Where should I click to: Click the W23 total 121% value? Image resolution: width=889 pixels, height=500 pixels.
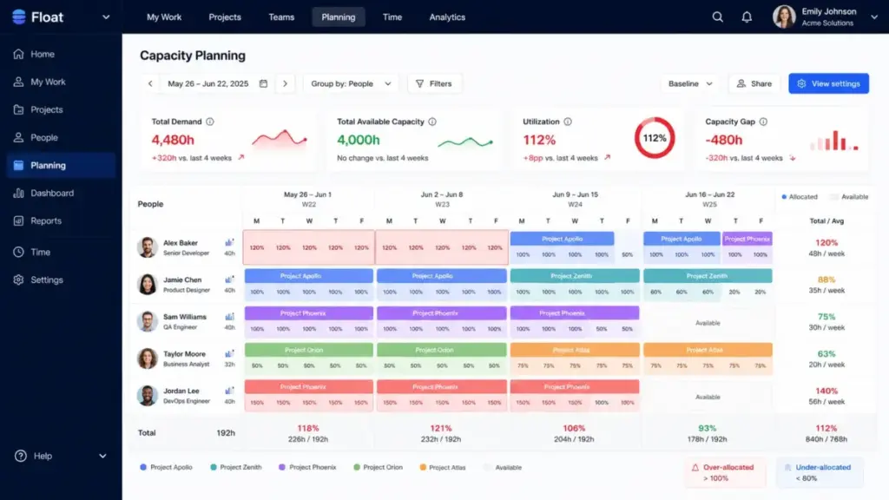[x=440, y=428]
